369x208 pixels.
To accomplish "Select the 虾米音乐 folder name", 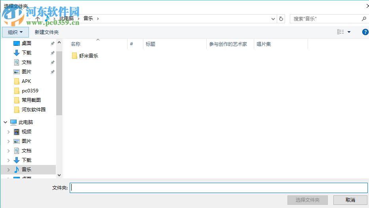I will pyautogui.click(x=88, y=56).
